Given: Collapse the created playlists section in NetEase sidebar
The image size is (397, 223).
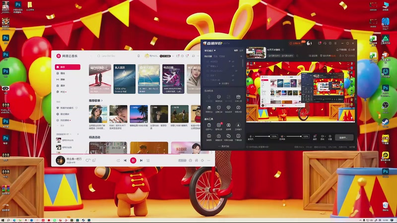Looking at the screenshot, I should [x=70, y=134].
